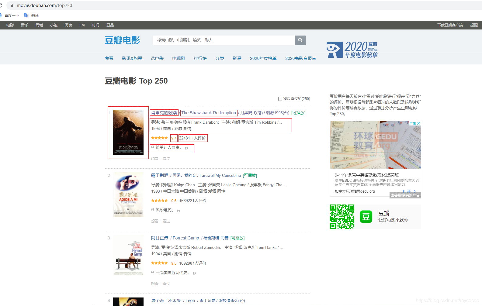Select the 影讯&购票 tab
The width and height of the screenshot is (482, 306).
132,58
